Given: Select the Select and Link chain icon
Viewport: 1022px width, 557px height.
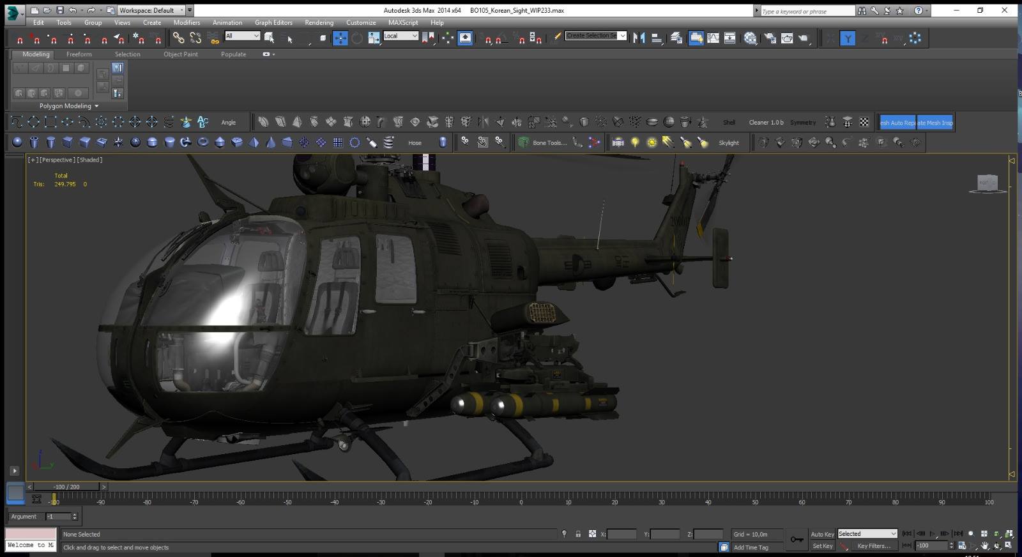Looking at the screenshot, I should [178, 38].
